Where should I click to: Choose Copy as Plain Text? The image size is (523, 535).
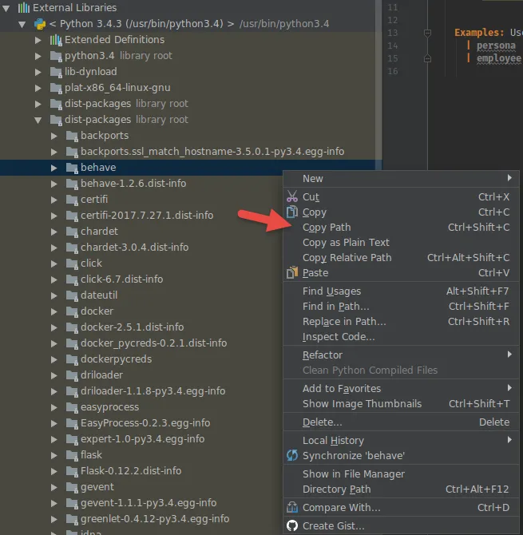[x=401, y=242]
